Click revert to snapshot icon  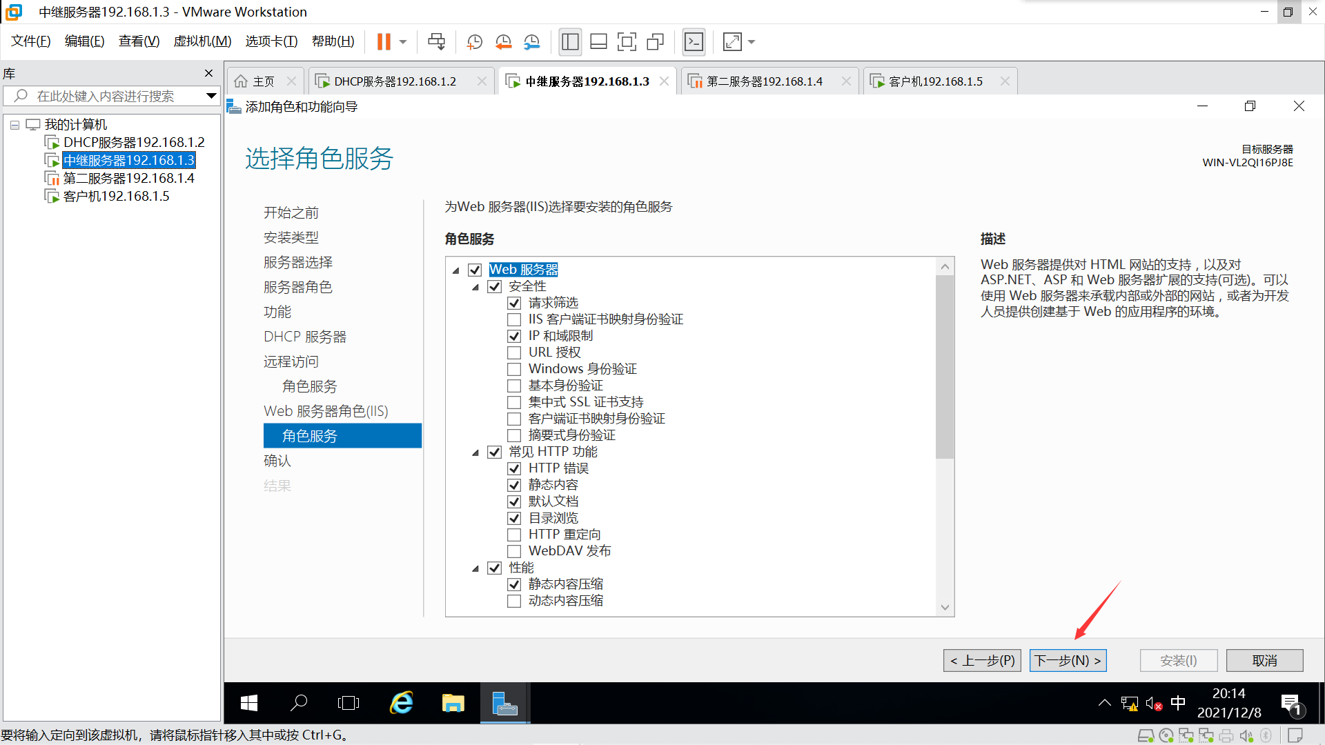point(503,42)
